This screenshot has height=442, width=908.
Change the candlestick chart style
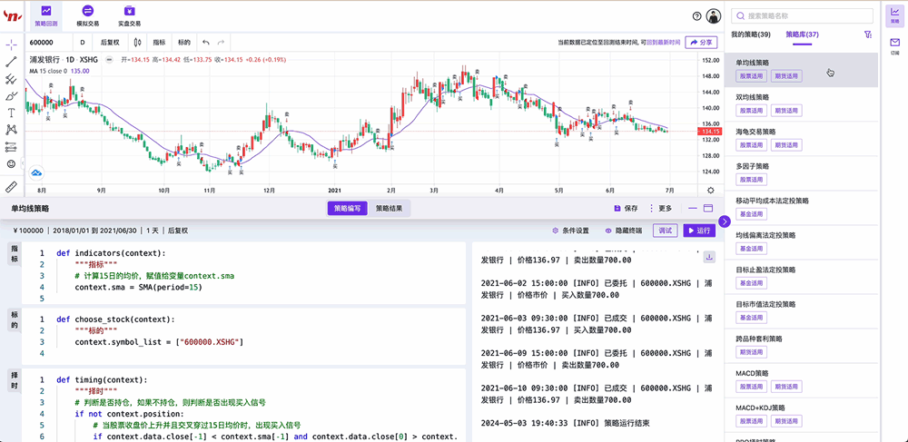pos(137,43)
